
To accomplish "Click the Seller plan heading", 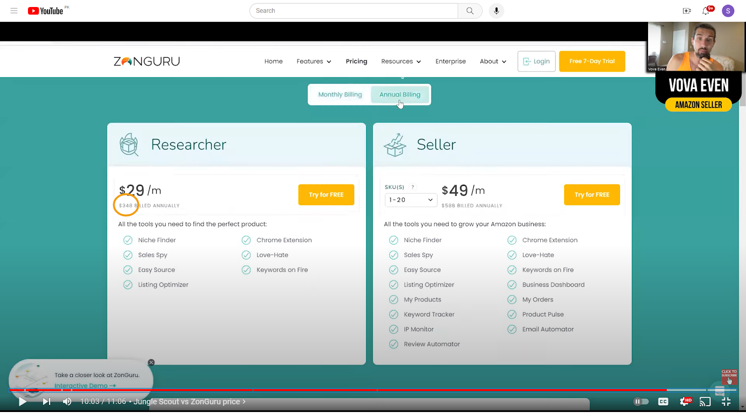I will click(x=436, y=144).
